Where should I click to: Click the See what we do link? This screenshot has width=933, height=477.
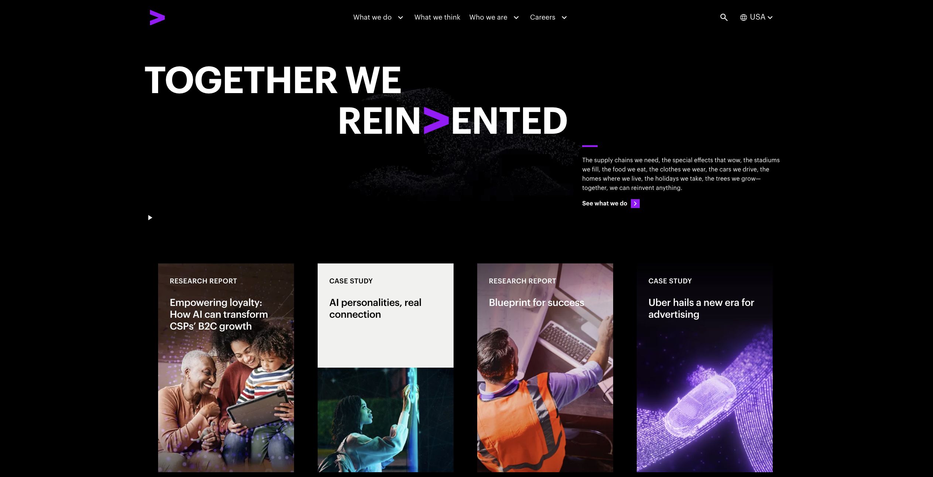[x=604, y=204]
